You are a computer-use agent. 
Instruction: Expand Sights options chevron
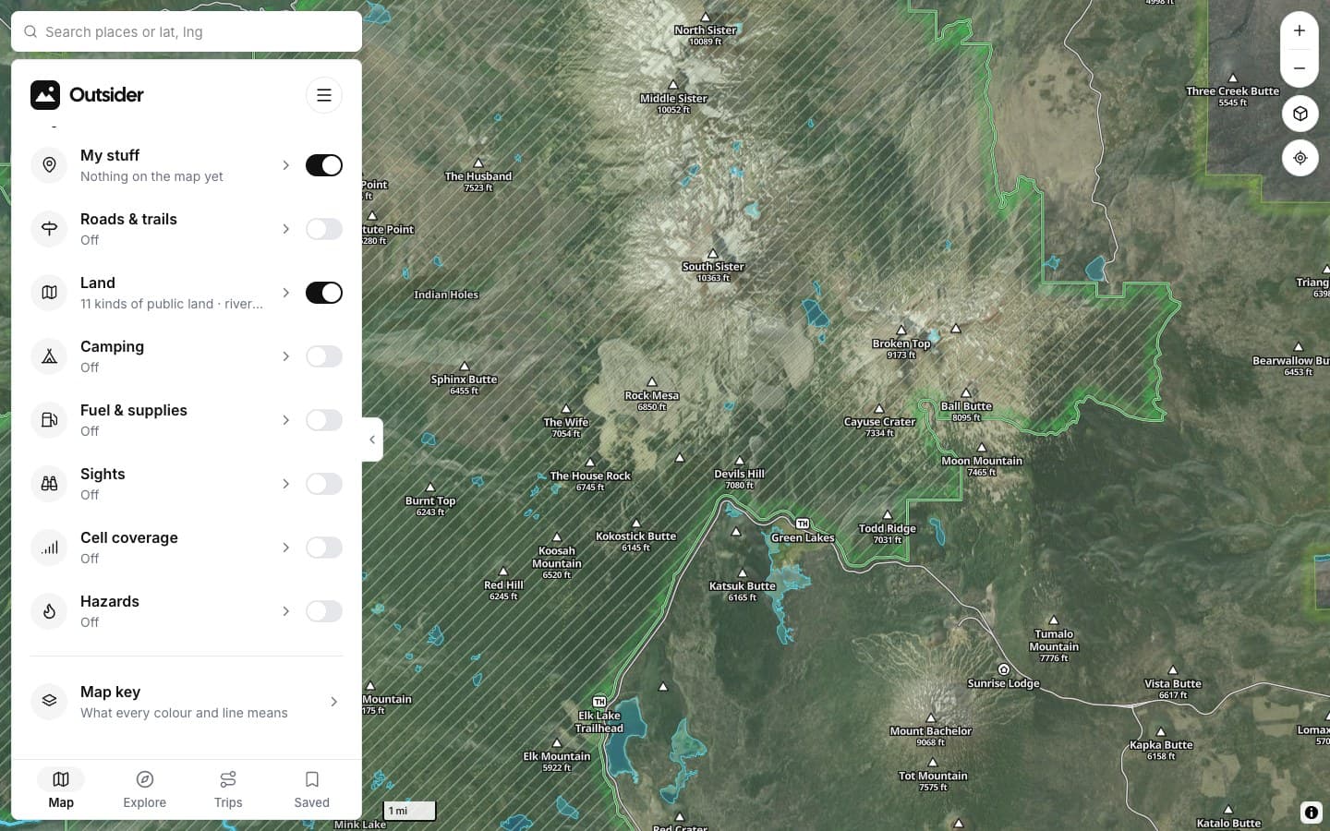[285, 484]
